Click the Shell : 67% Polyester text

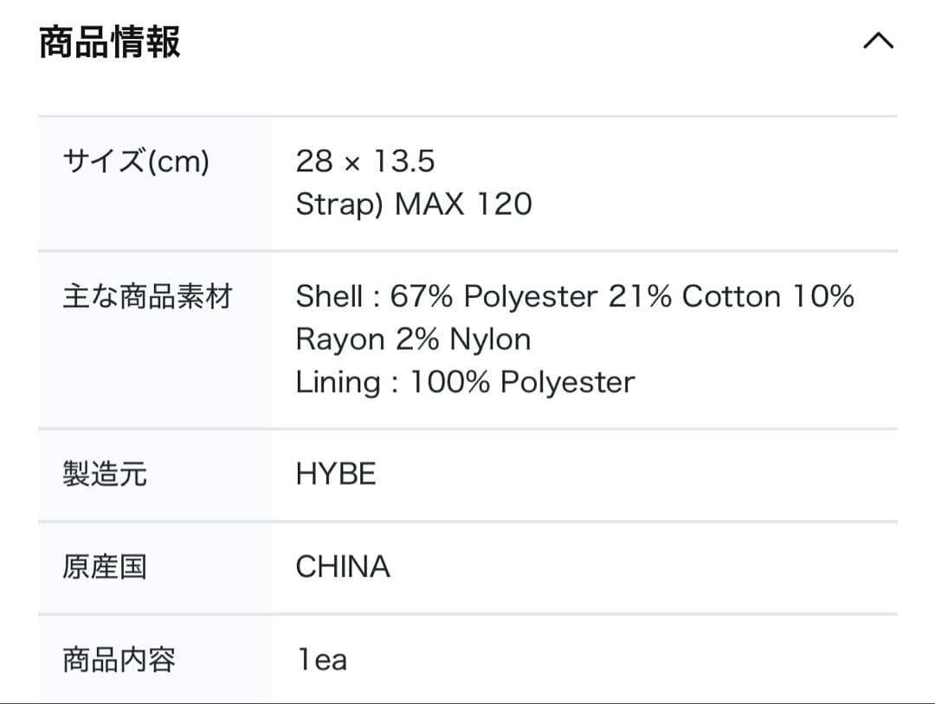click(x=446, y=297)
